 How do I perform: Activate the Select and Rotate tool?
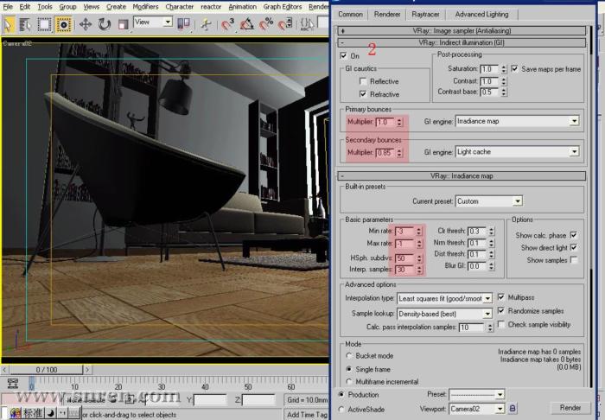[103, 23]
